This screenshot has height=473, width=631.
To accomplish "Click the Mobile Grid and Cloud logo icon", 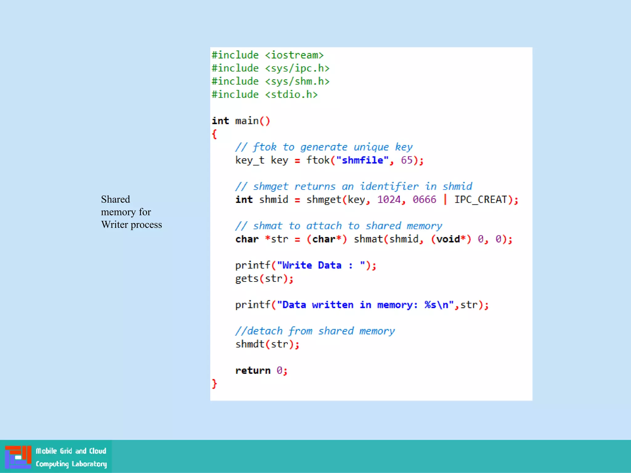I will tap(18, 457).
